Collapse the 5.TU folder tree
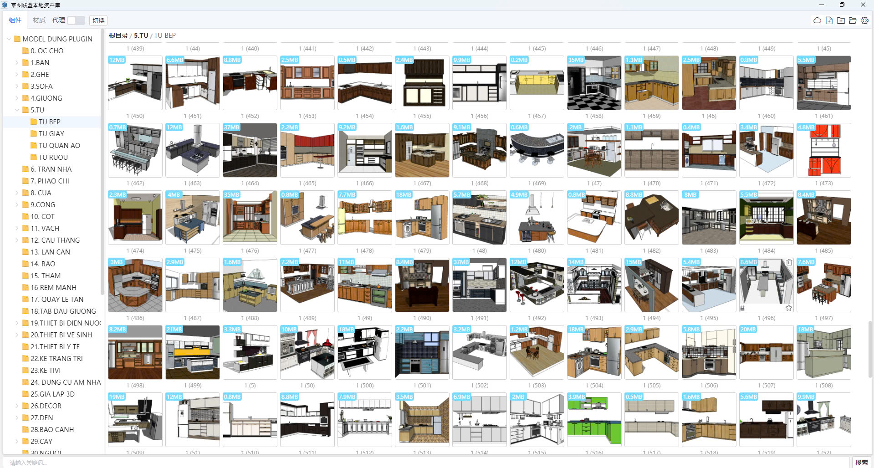The height and width of the screenshot is (468, 874). coord(17,110)
